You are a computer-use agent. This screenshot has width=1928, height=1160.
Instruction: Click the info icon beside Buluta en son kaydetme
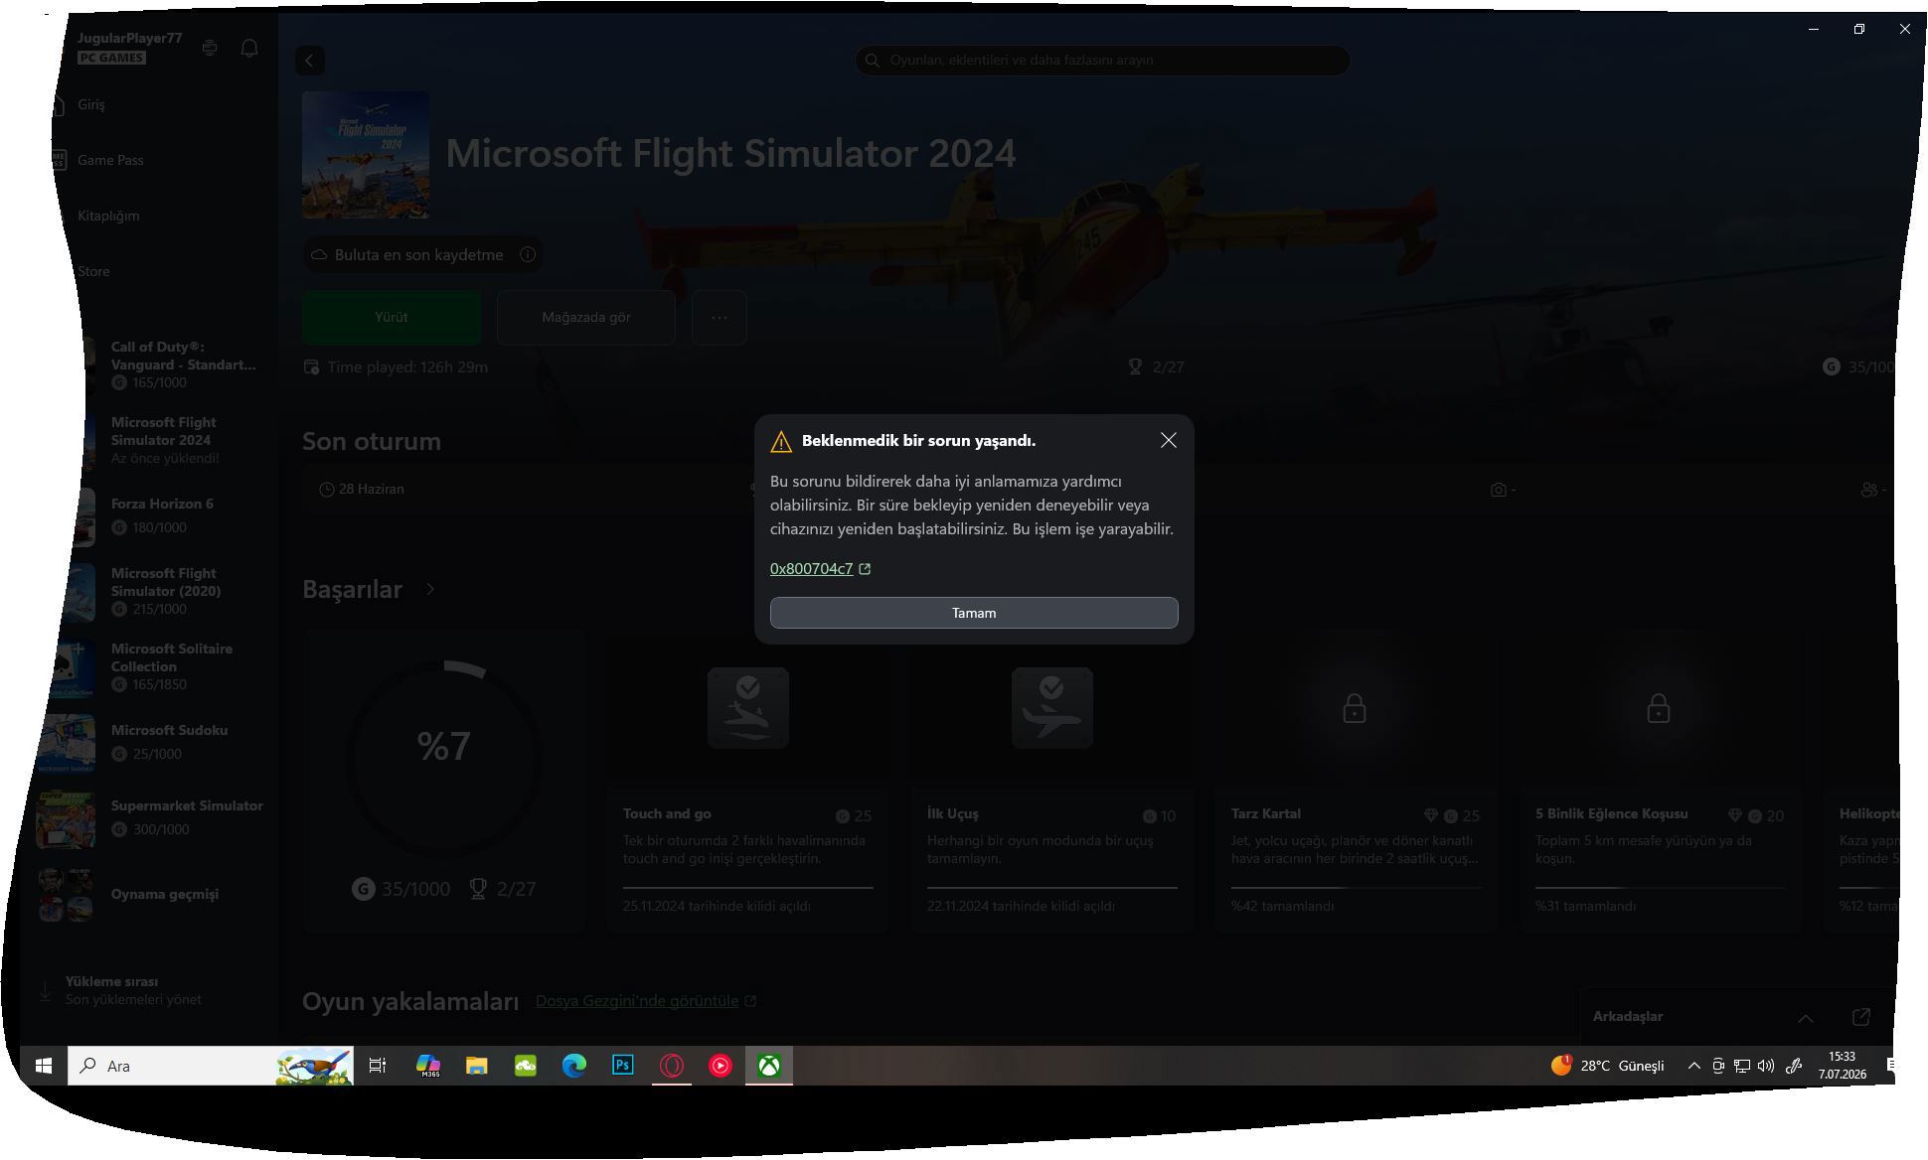pos(528,254)
